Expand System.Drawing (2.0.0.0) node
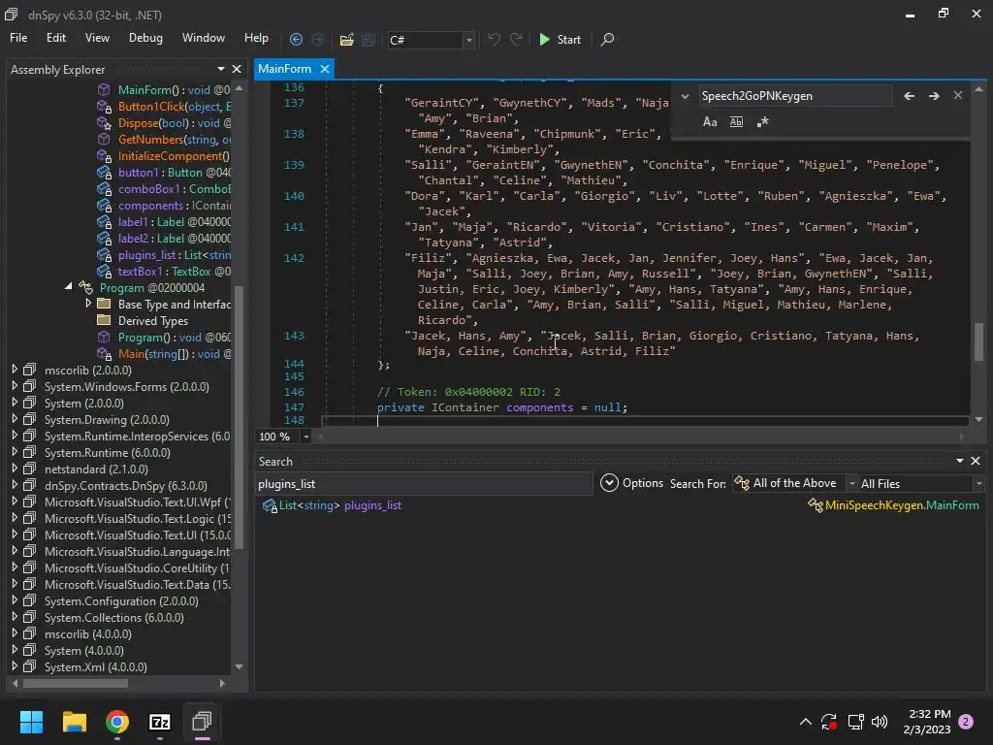This screenshot has width=993, height=745. 15,419
